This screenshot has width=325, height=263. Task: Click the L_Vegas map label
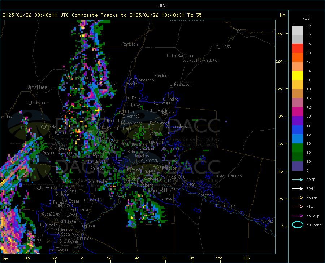coord(46,153)
